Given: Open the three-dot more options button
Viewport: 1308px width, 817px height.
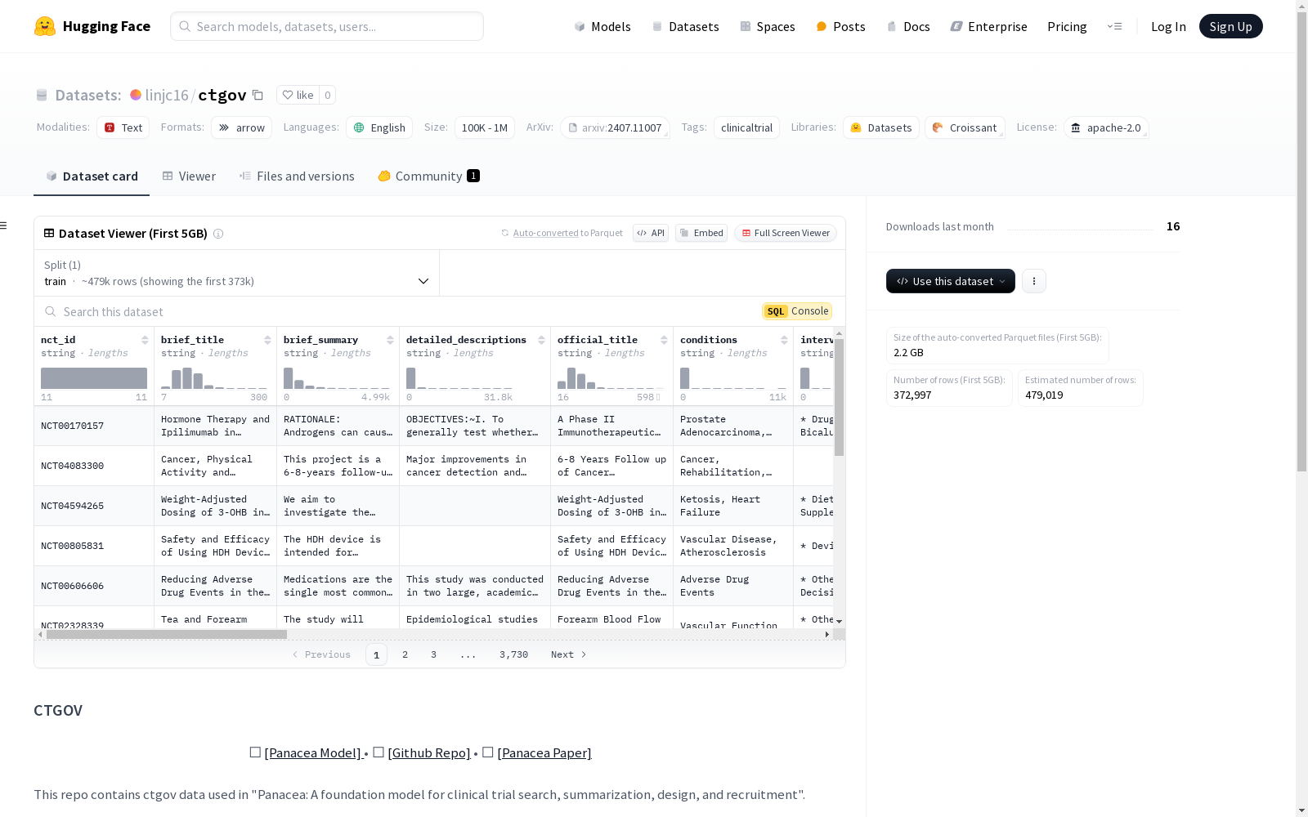Looking at the screenshot, I should 1034,281.
